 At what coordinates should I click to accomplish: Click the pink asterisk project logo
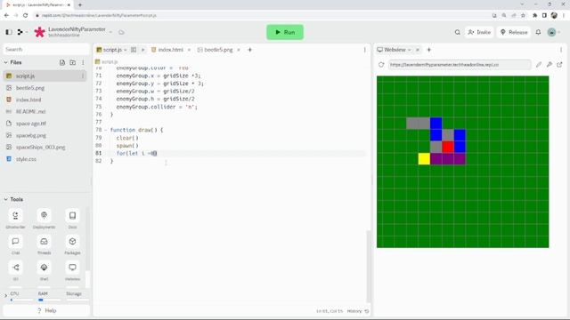click(x=39, y=32)
